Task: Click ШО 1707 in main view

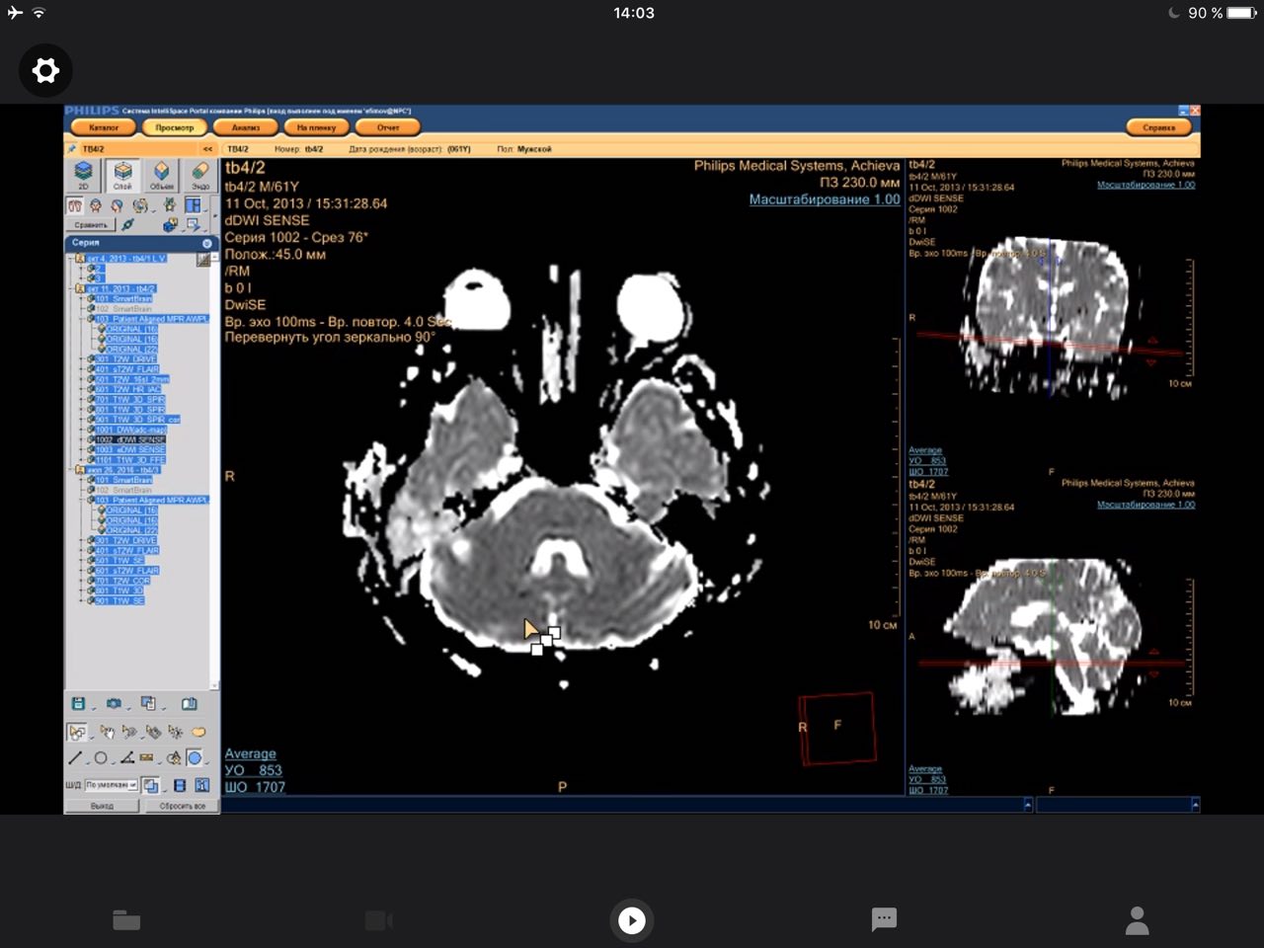Action: coord(255,787)
